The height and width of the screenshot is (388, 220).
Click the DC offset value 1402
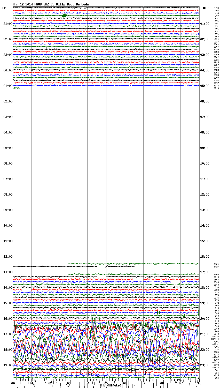[x=216, y=36]
